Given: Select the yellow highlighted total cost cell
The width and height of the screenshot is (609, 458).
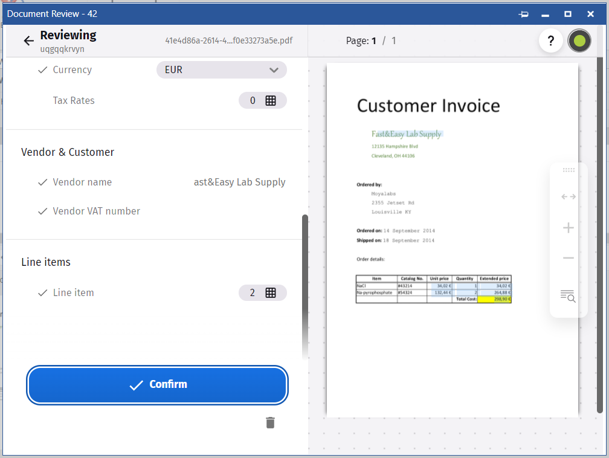Looking at the screenshot, I should coord(494,298).
